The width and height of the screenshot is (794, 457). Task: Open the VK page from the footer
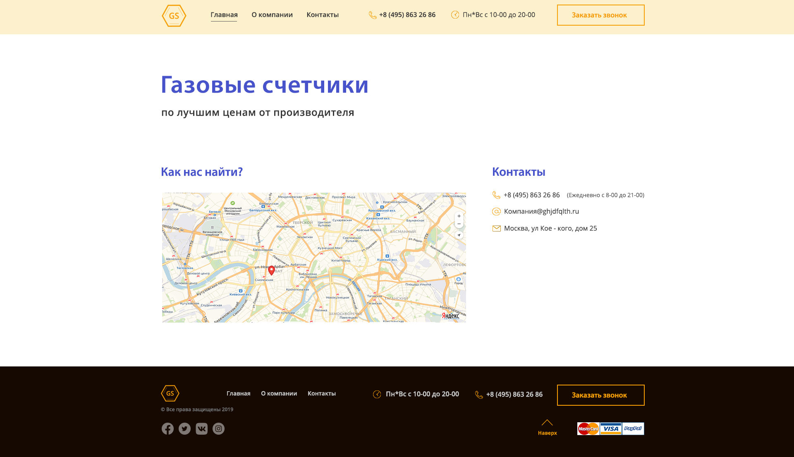coord(201,429)
